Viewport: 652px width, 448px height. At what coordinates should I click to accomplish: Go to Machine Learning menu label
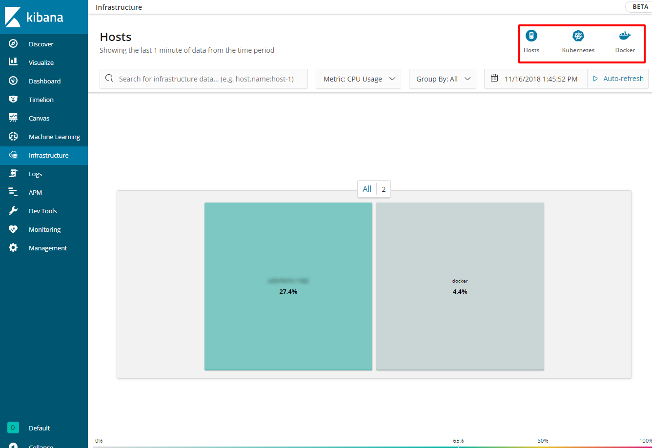click(54, 137)
